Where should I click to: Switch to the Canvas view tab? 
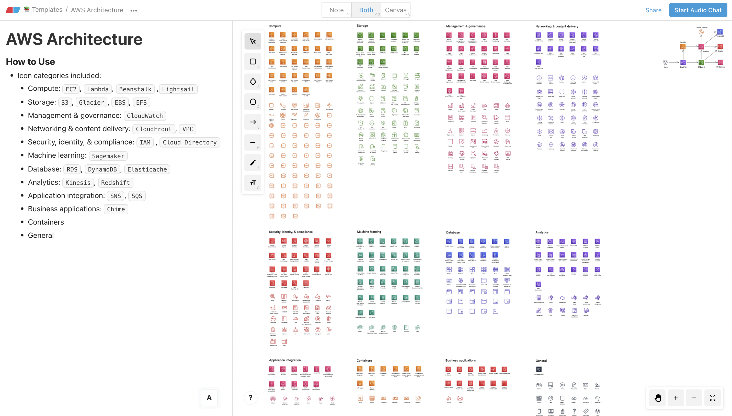[396, 10]
